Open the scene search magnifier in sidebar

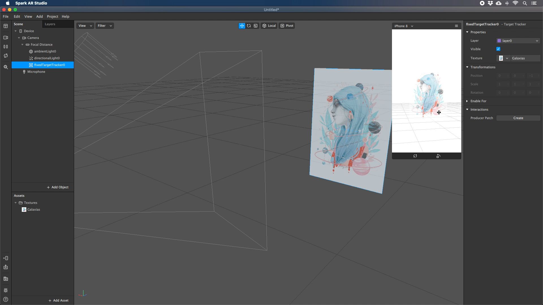pos(6,67)
